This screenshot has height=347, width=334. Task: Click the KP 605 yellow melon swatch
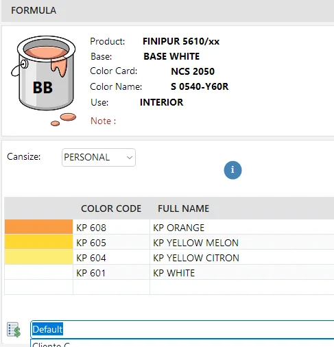[38, 242]
